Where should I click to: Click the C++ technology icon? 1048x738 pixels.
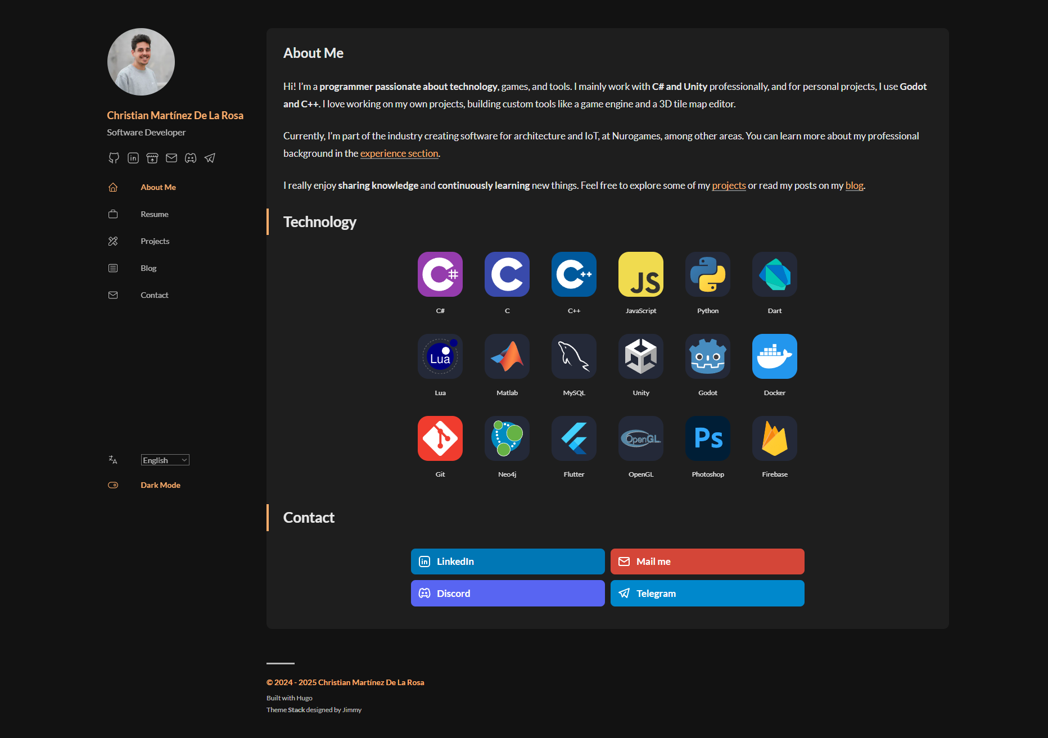(574, 274)
